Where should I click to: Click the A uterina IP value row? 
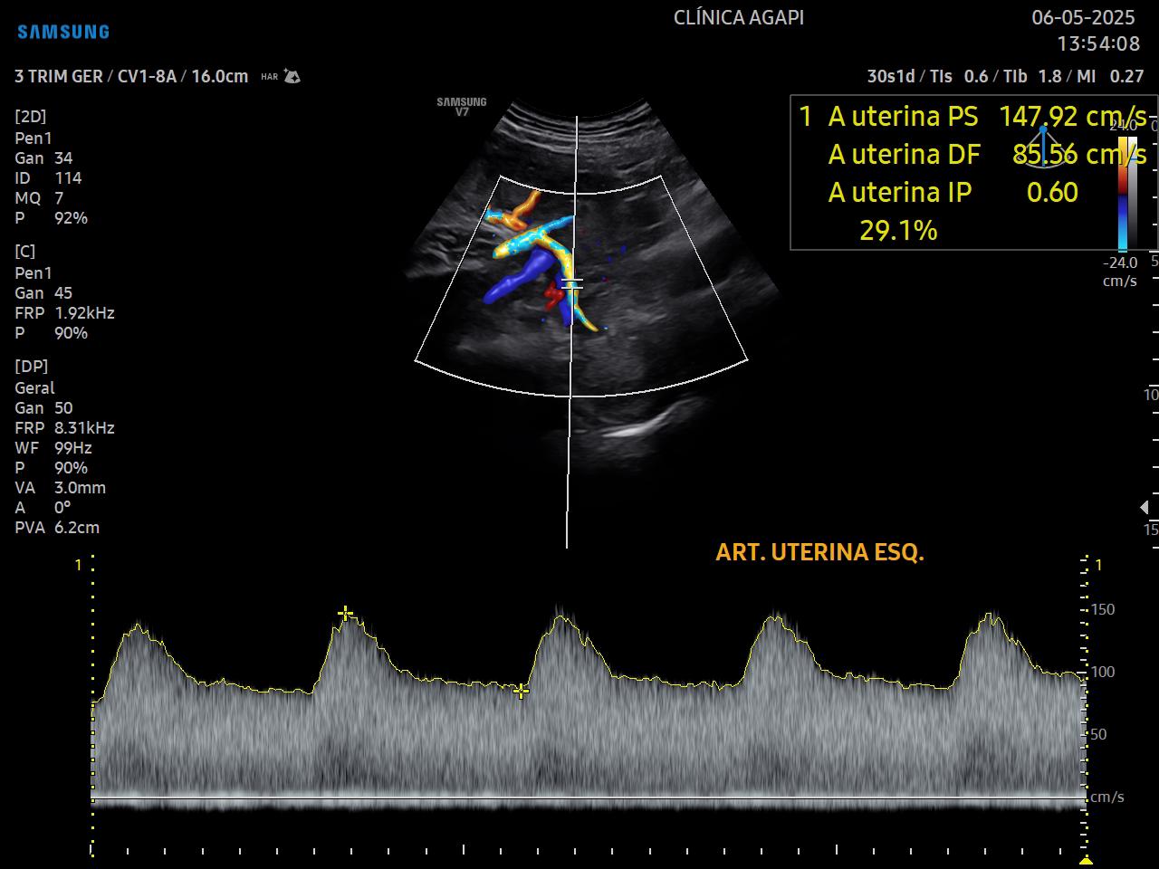click(951, 192)
